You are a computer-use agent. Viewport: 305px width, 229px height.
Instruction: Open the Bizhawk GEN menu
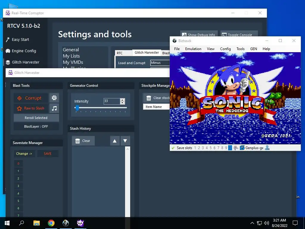tap(253, 49)
